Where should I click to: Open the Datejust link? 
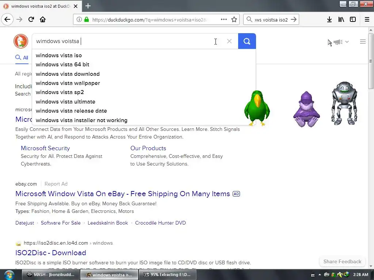24,223
